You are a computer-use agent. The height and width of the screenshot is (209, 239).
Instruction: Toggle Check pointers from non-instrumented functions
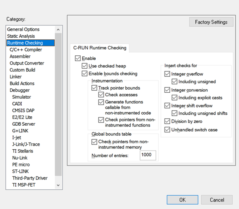101,120
